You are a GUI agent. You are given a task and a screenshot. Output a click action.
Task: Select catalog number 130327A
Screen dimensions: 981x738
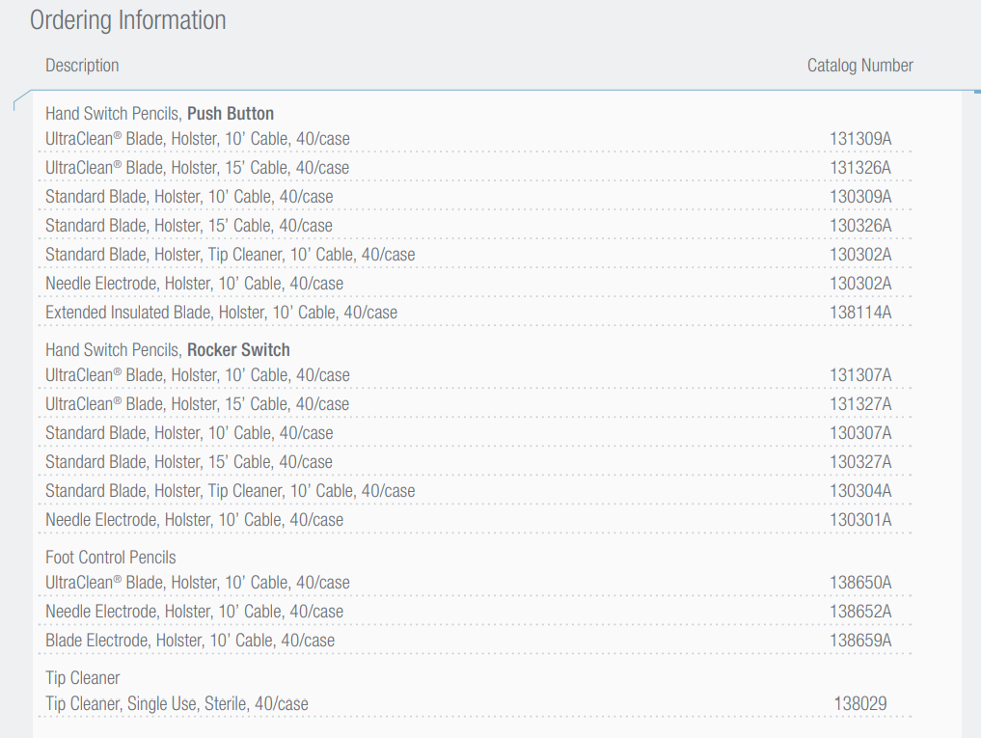860,462
